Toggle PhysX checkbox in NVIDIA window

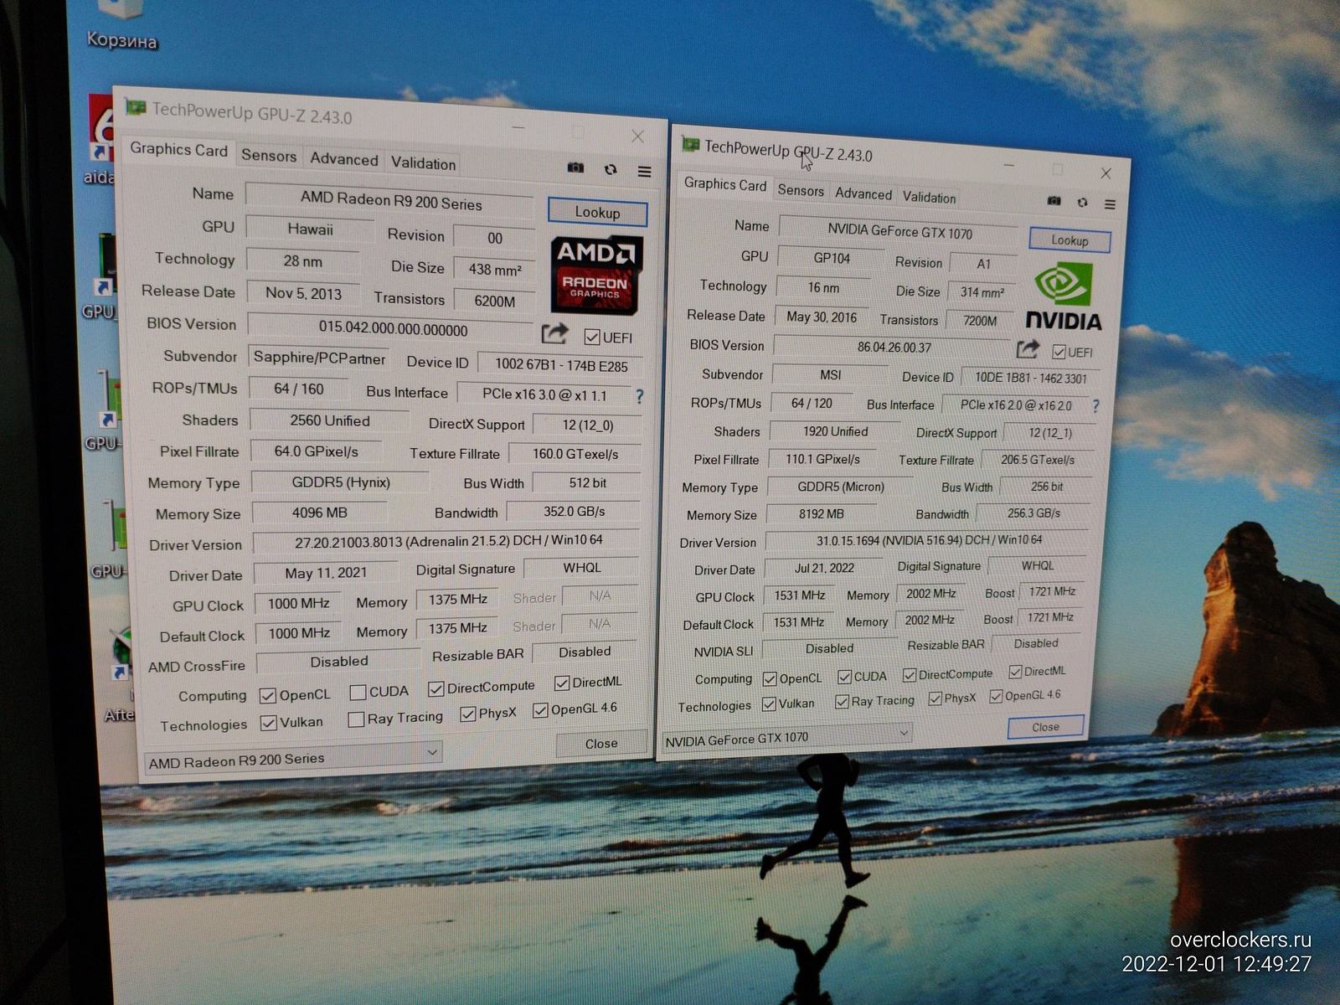[x=935, y=698]
